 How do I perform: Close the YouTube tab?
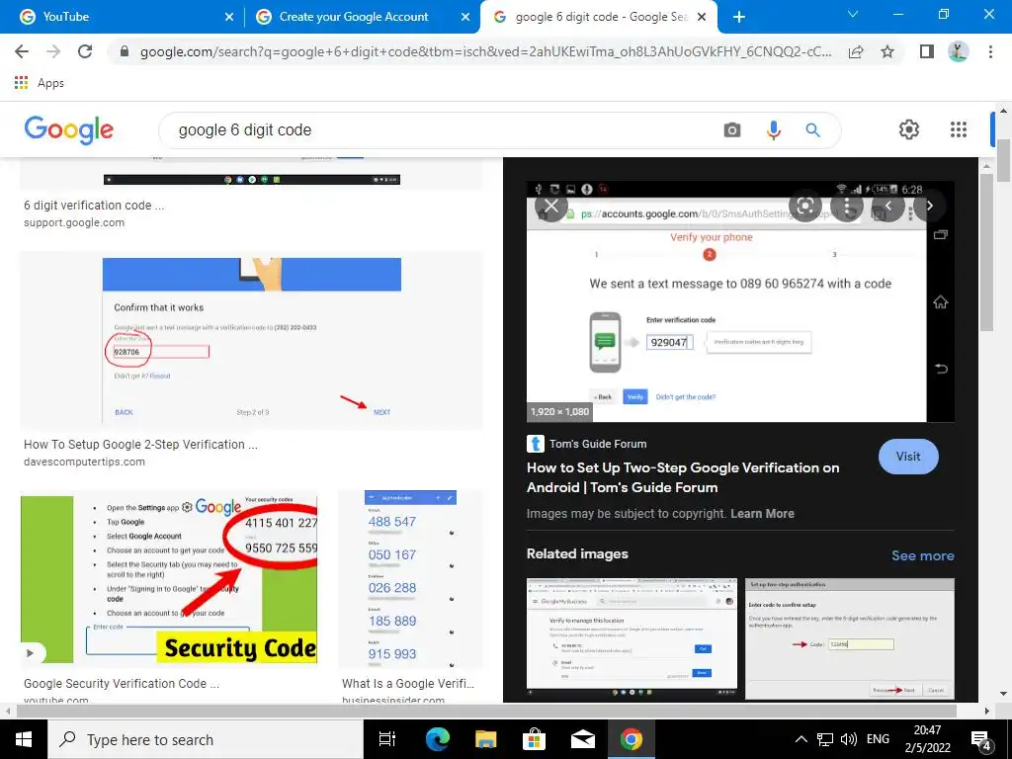click(229, 17)
